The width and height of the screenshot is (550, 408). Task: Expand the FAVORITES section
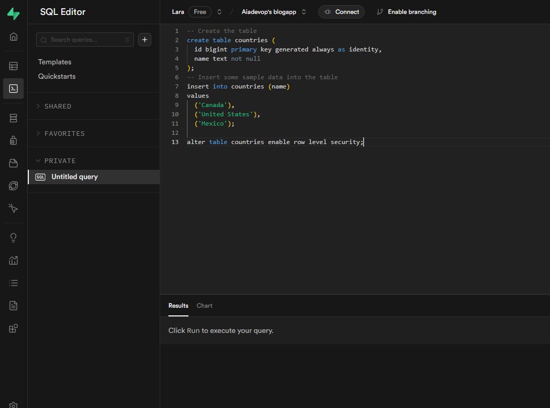(x=61, y=134)
